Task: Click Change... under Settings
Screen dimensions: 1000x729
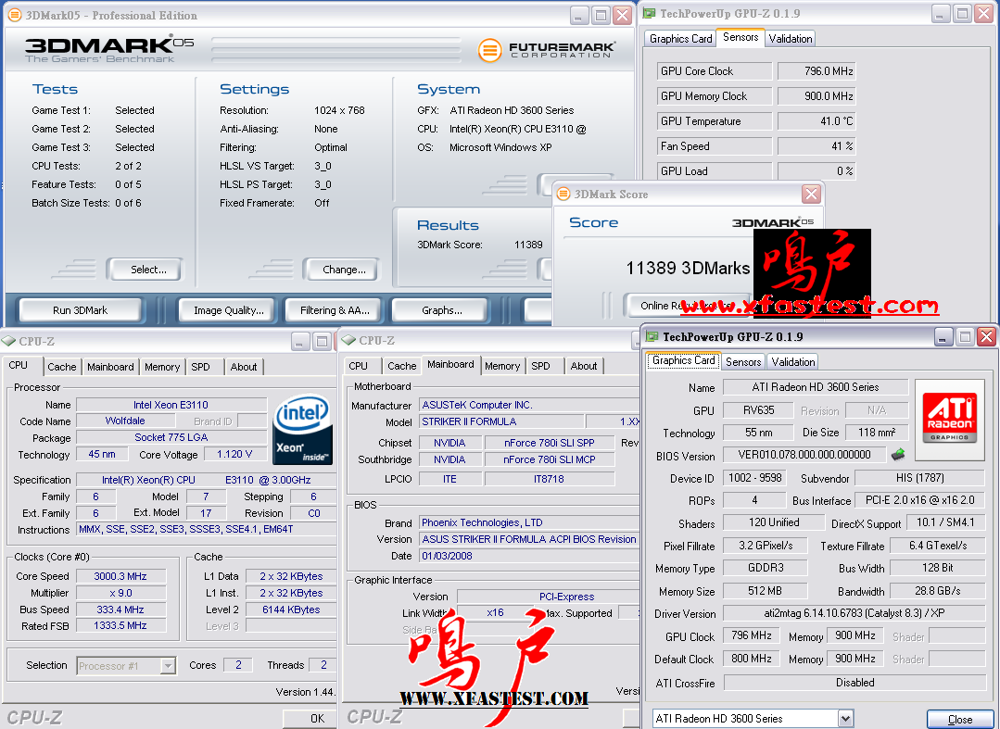Action: [x=341, y=270]
